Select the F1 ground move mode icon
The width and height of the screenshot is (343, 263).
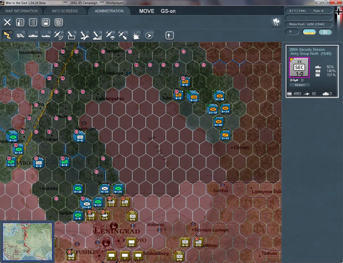pos(7,35)
